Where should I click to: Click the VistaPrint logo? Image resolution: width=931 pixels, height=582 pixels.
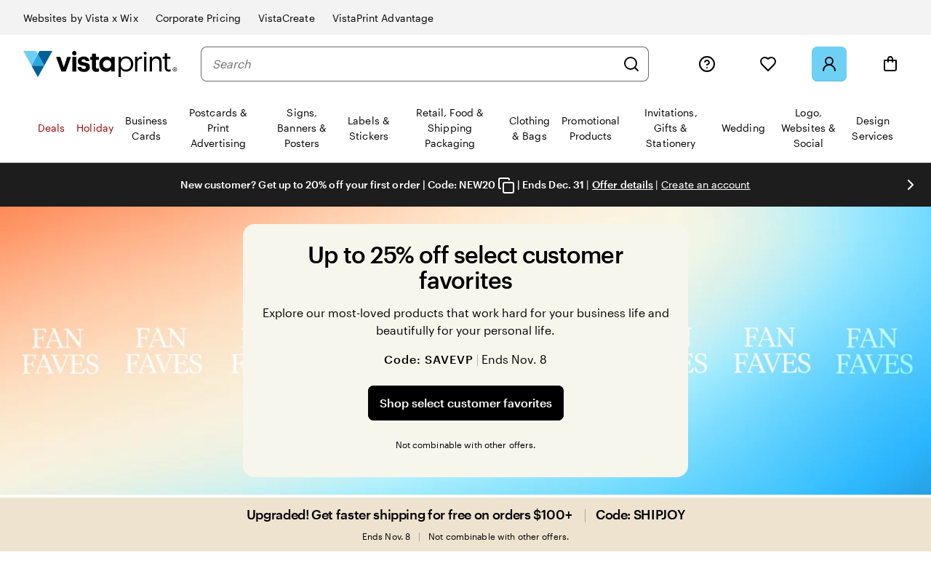(100, 64)
